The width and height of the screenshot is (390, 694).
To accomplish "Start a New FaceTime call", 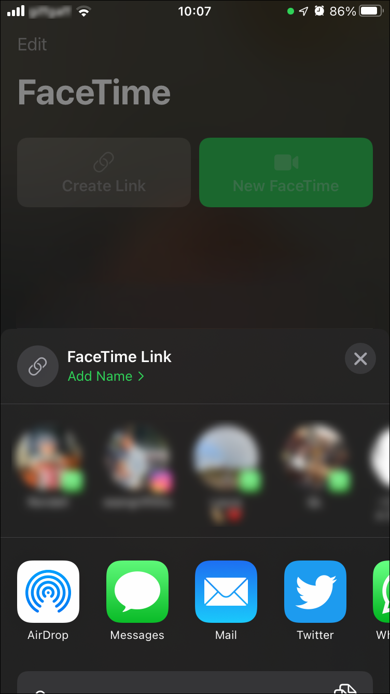I will 286,172.
